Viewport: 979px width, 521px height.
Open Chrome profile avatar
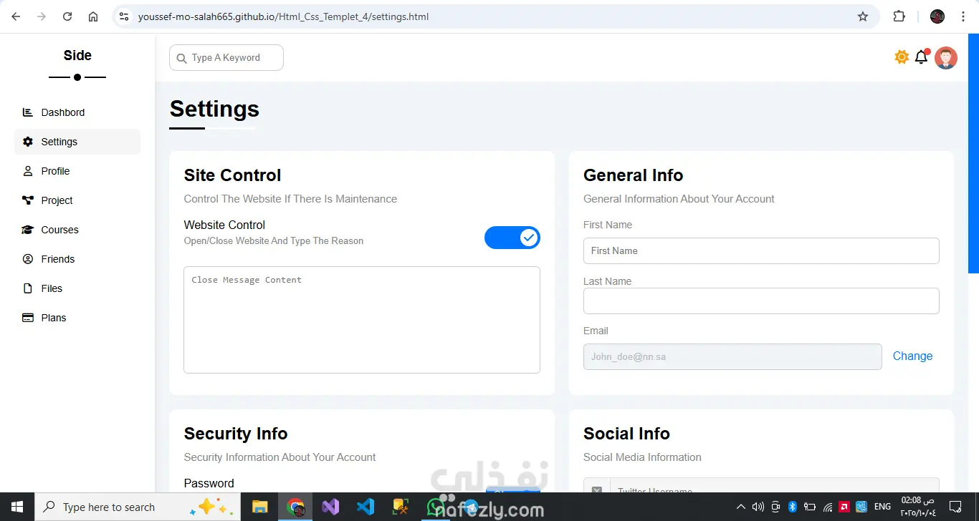(937, 16)
